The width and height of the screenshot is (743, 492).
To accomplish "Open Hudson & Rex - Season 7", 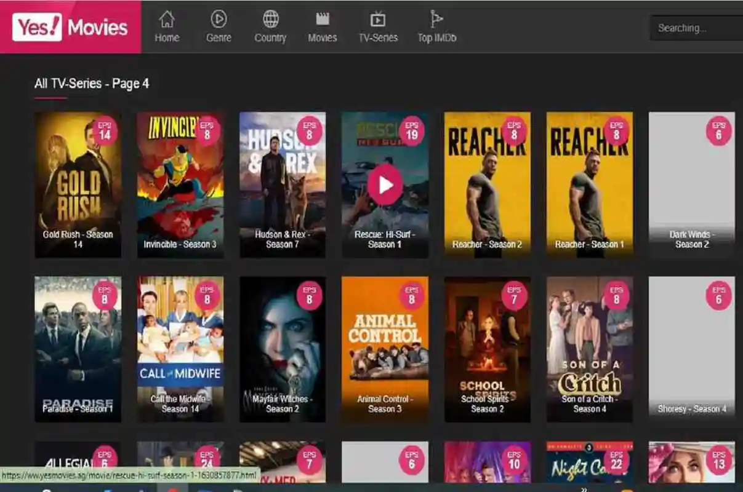I will tap(282, 184).
